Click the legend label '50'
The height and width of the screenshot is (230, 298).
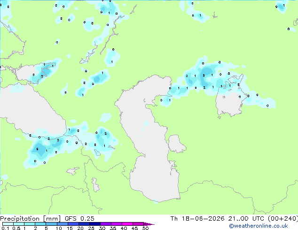tap(145, 228)
